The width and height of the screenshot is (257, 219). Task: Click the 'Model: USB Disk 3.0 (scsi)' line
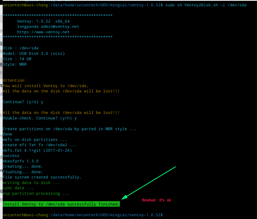click(x=34, y=53)
